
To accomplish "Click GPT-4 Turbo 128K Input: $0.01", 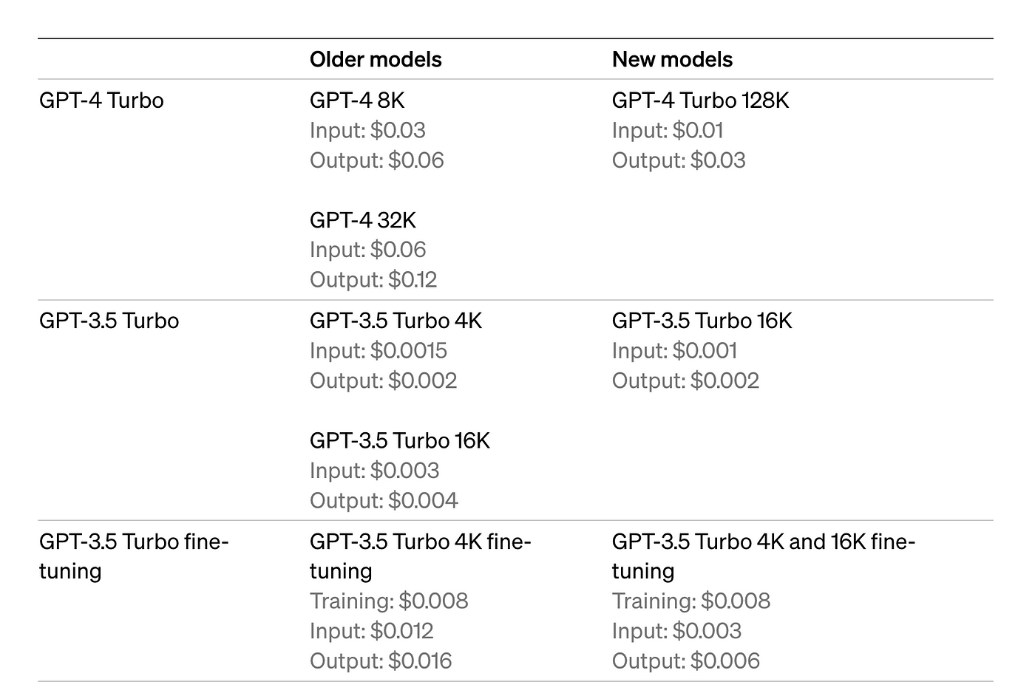I will 668,130.
